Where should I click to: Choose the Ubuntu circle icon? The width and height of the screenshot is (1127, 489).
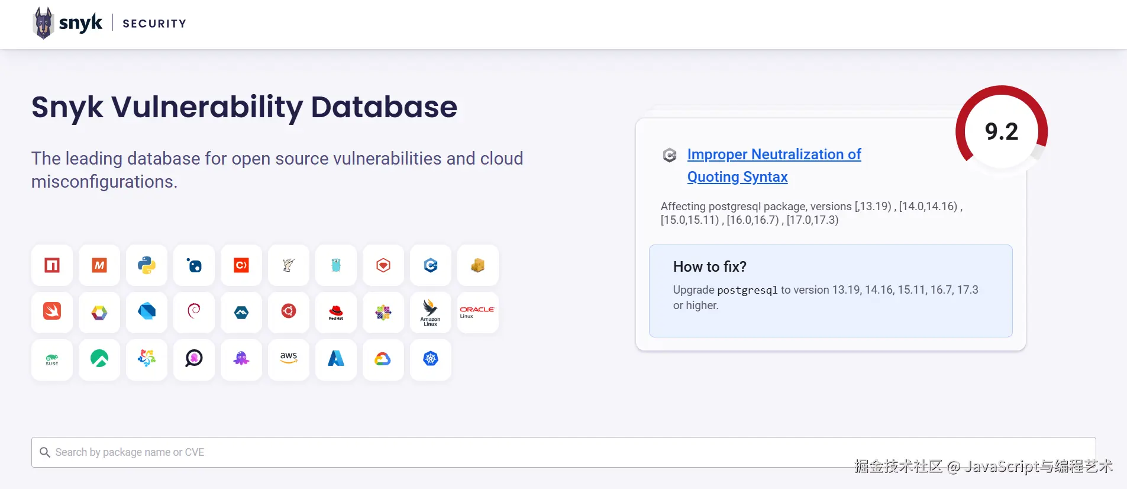pyautogui.click(x=289, y=312)
